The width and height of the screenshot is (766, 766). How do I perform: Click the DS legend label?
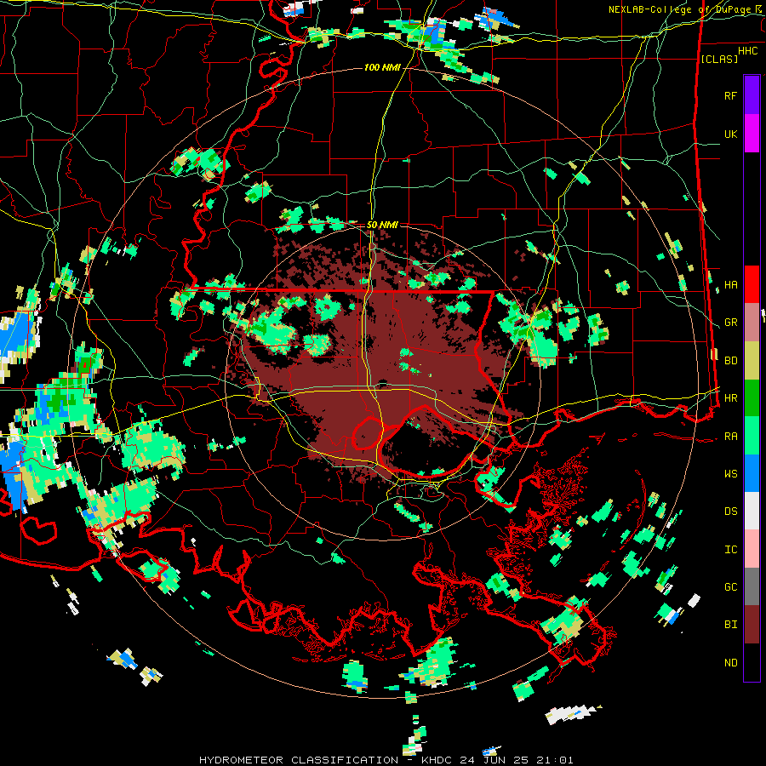click(x=730, y=512)
